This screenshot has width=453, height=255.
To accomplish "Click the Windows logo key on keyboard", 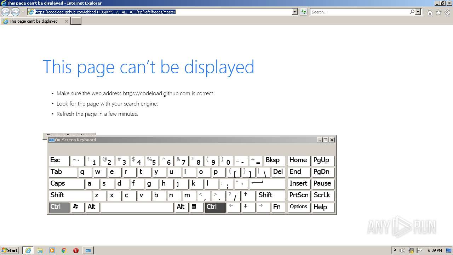I will (78, 207).
